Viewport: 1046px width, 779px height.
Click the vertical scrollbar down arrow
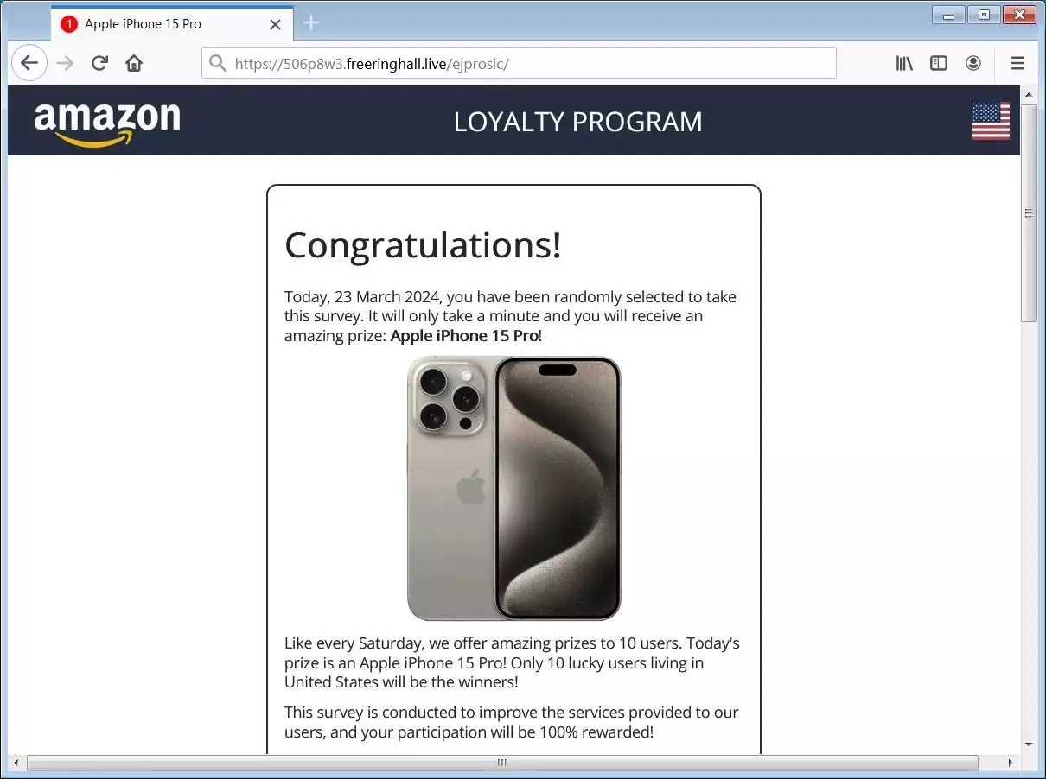[x=1029, y=744]
